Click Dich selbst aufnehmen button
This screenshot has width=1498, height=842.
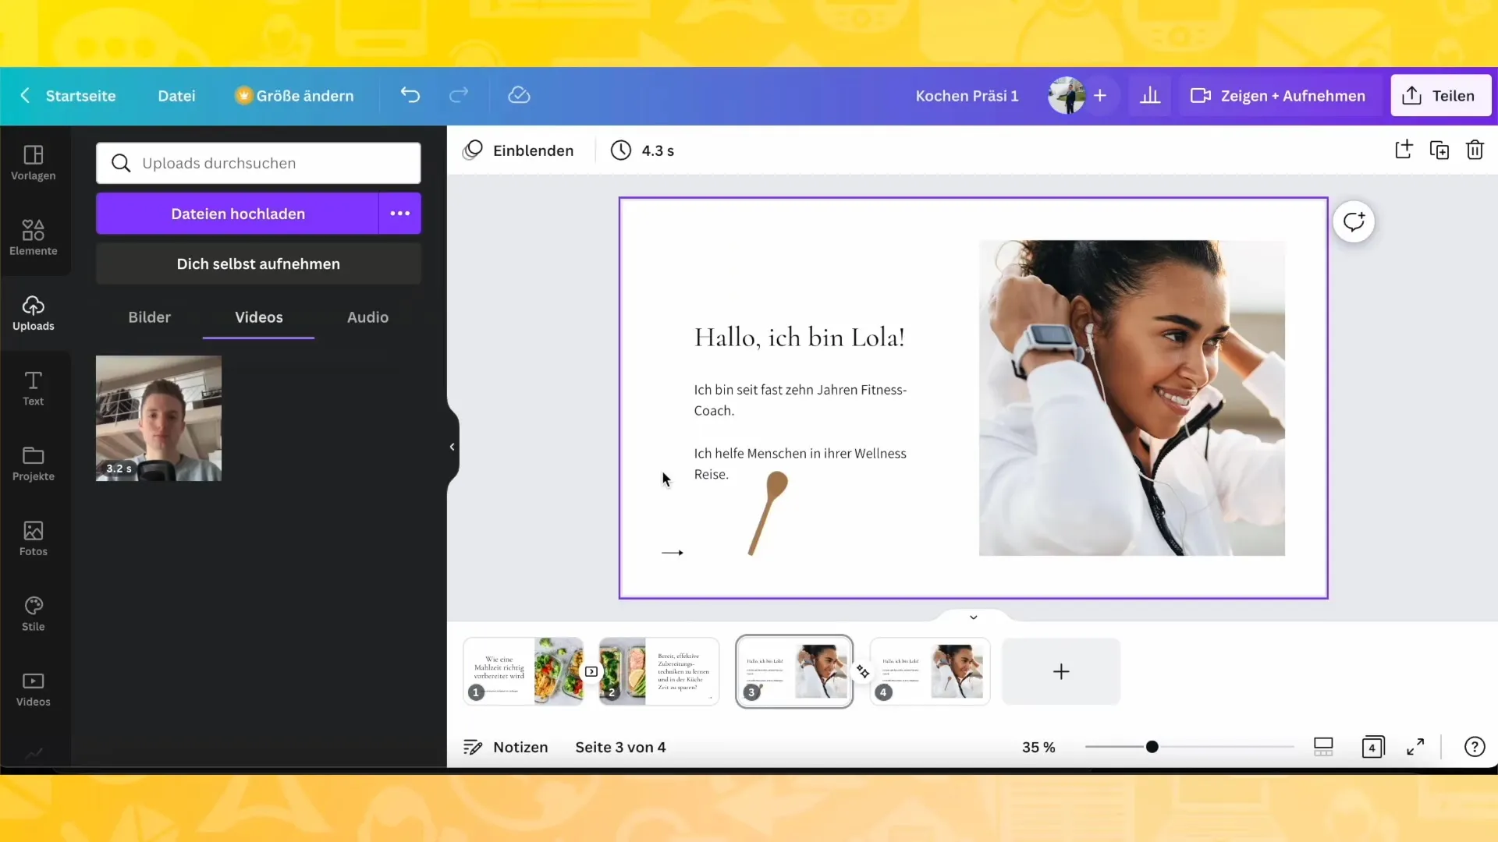[x=258, y=264]
